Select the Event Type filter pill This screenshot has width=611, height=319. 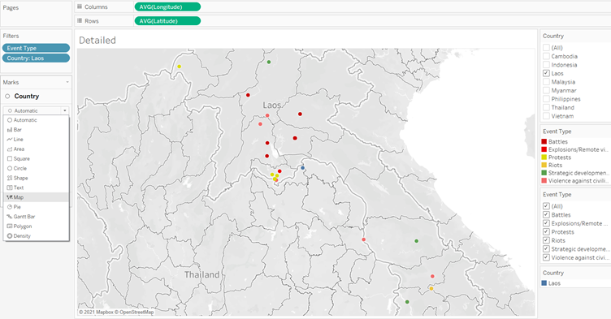(36, 48)
